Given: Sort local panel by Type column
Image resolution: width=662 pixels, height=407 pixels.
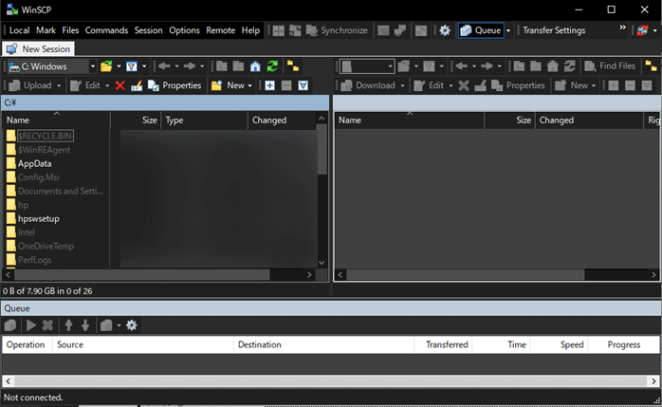Looking at the screenshot, I should point(204,120).
